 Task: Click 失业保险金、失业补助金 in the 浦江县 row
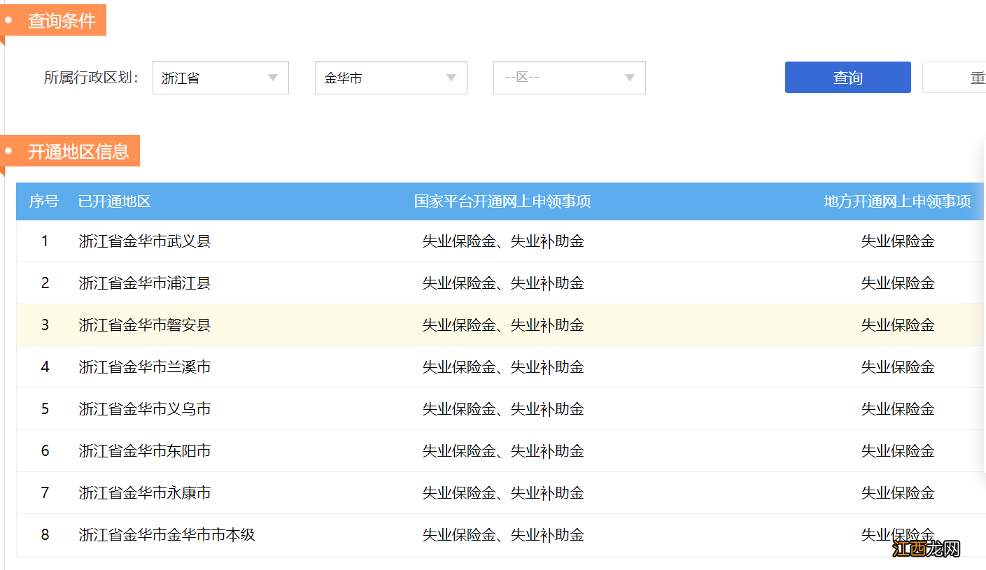(x=503, y=283)
